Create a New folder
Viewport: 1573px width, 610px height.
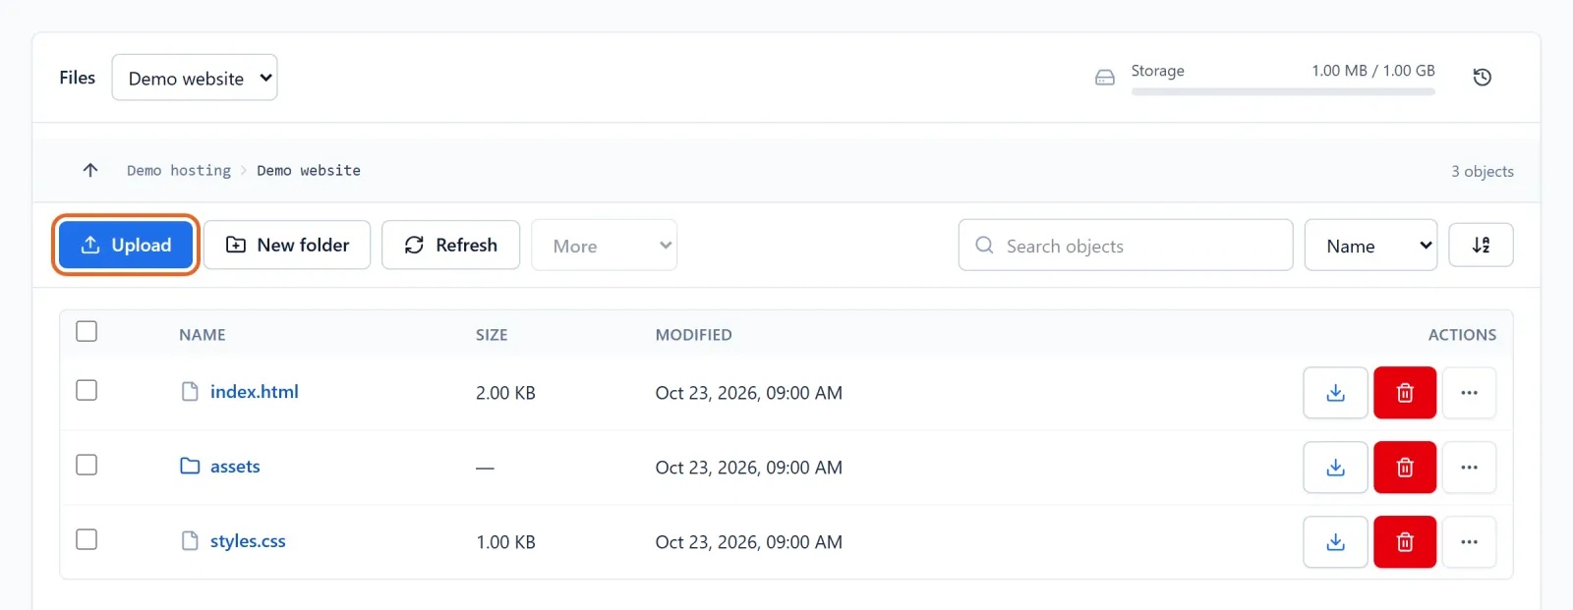coord(287,245)
